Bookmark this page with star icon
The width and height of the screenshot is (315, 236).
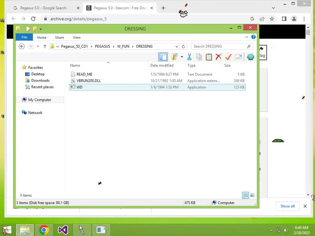(x=272, y=19)
